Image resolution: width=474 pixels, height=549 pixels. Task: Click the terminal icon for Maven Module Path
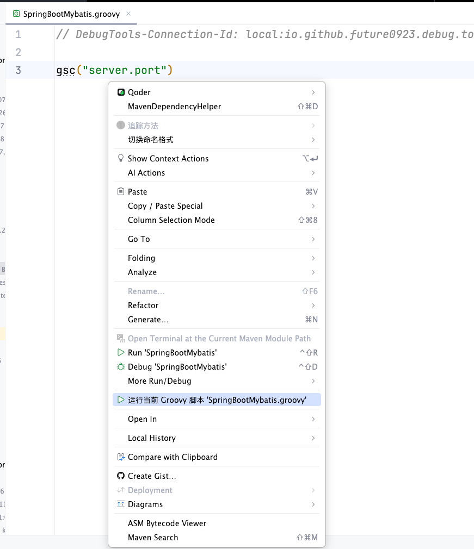[121, 338]
